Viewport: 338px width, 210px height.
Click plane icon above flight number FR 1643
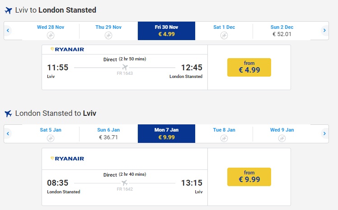[x=125, y=68]
